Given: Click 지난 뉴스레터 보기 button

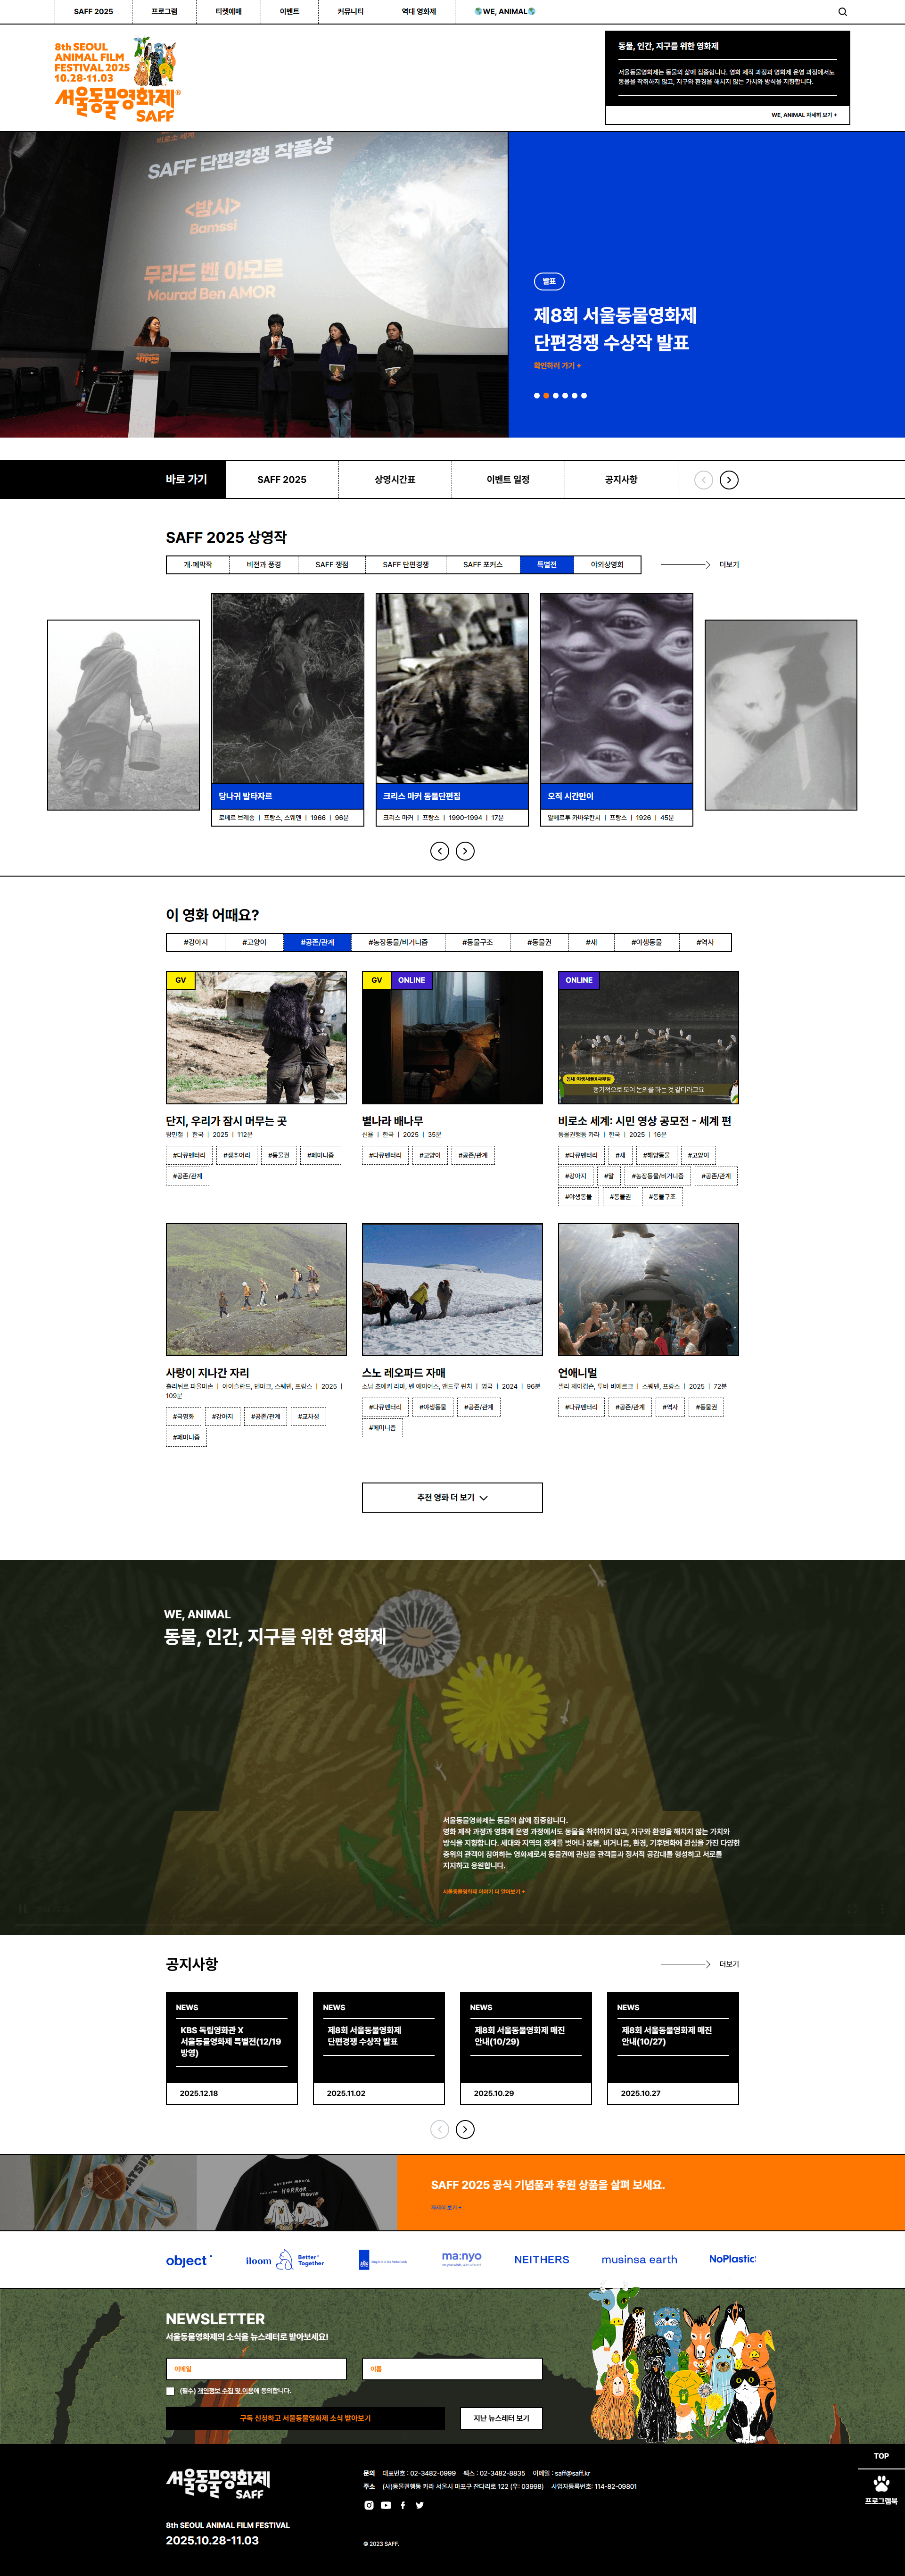Looking at the screenshot, I should [501, 2418].
